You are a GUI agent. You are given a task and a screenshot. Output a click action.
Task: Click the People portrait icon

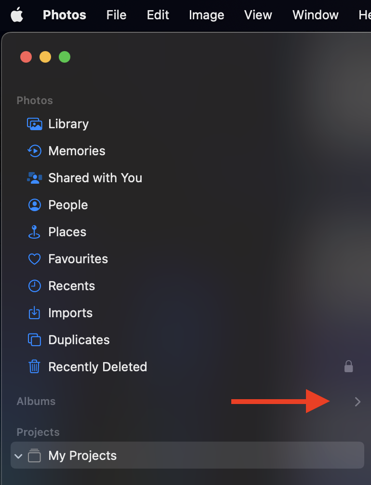pyautogui.click(x=34, y=205)
